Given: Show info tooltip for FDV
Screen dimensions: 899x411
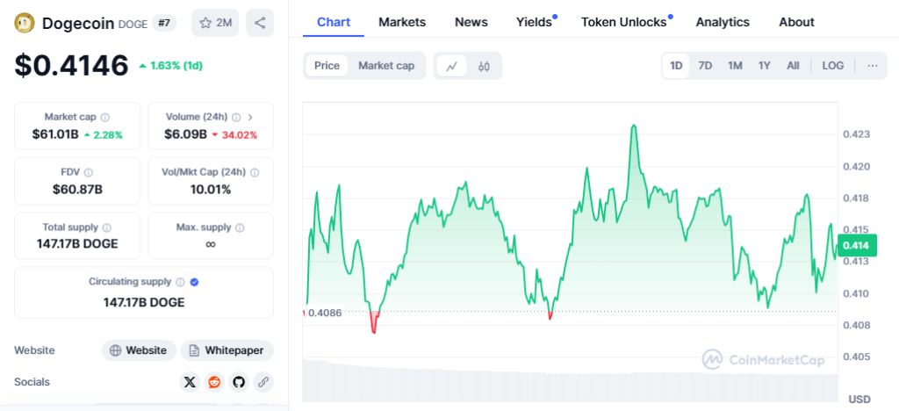Looking at the screenshot, I should tap(89, 172).
